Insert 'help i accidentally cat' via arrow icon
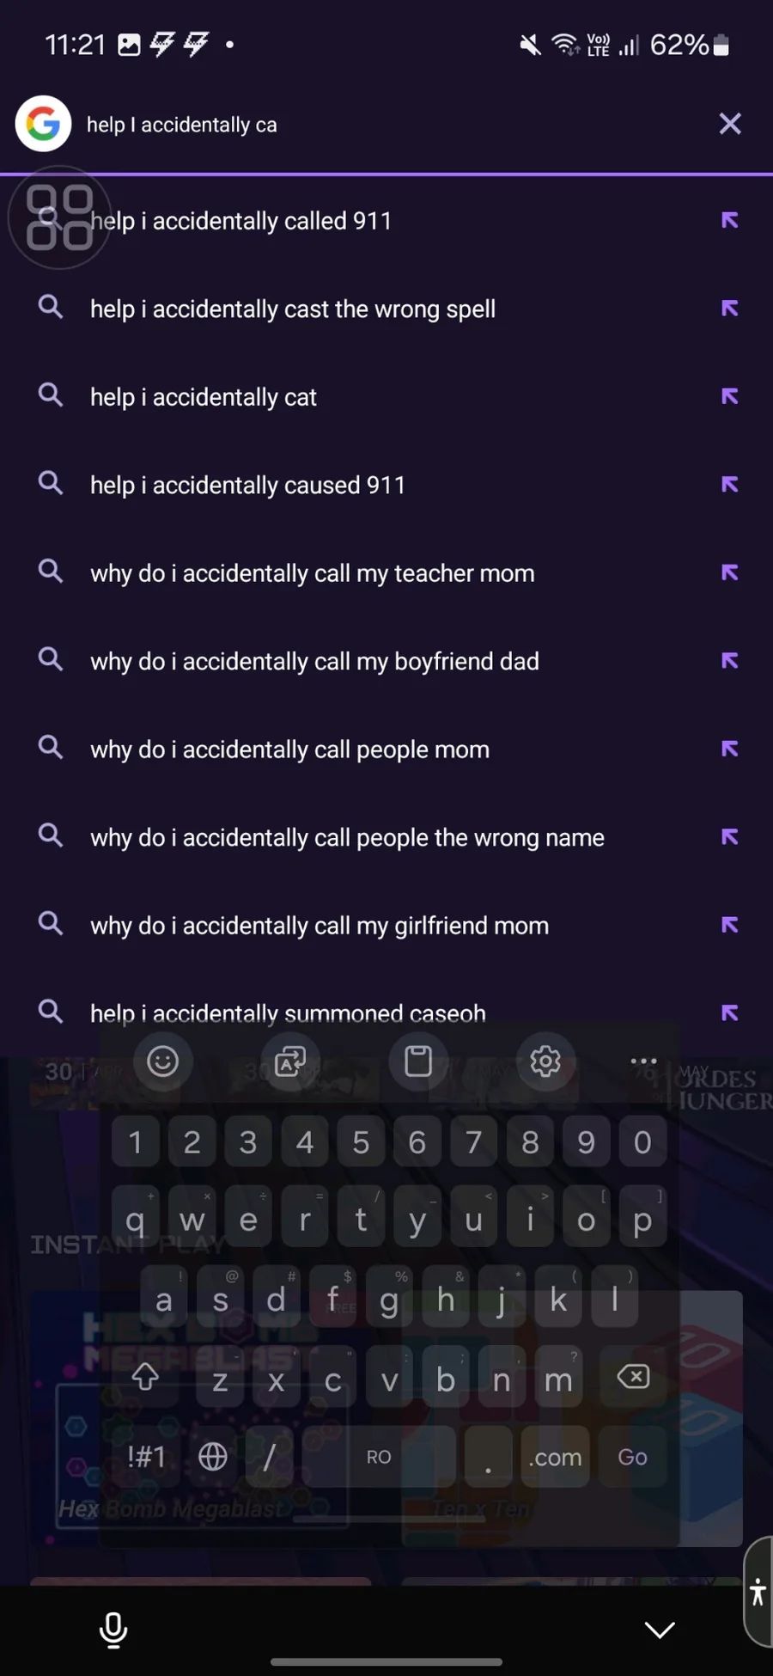 (x=730, y=396)
